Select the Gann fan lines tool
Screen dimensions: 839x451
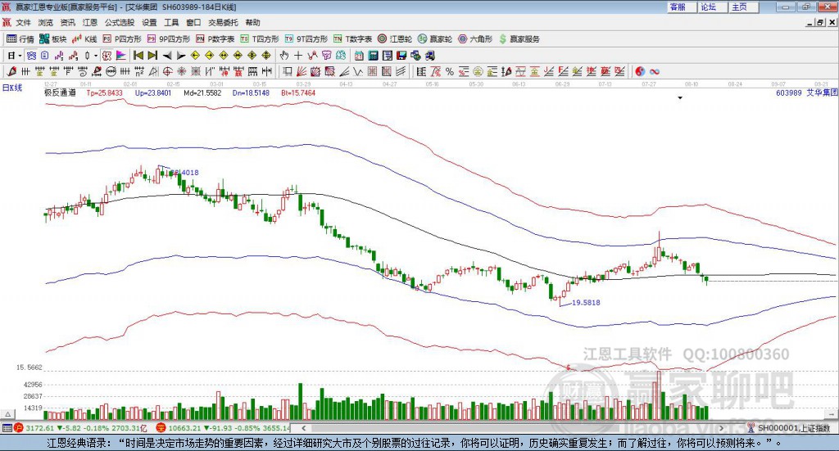pos(302,71)
